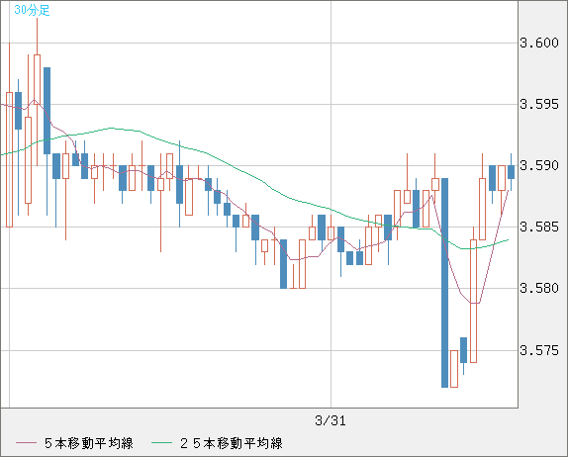
Task: Click the purple 5-period average legend line
Action: pos(26,443)
